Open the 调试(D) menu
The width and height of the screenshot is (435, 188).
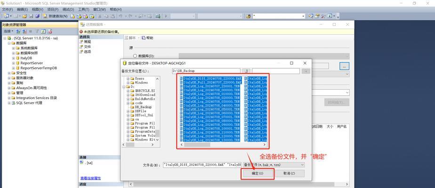[68, 9]
